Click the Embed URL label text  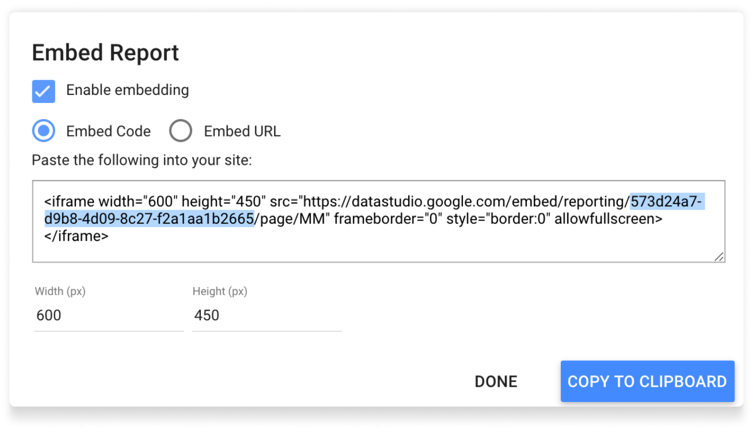pos(242,131)
